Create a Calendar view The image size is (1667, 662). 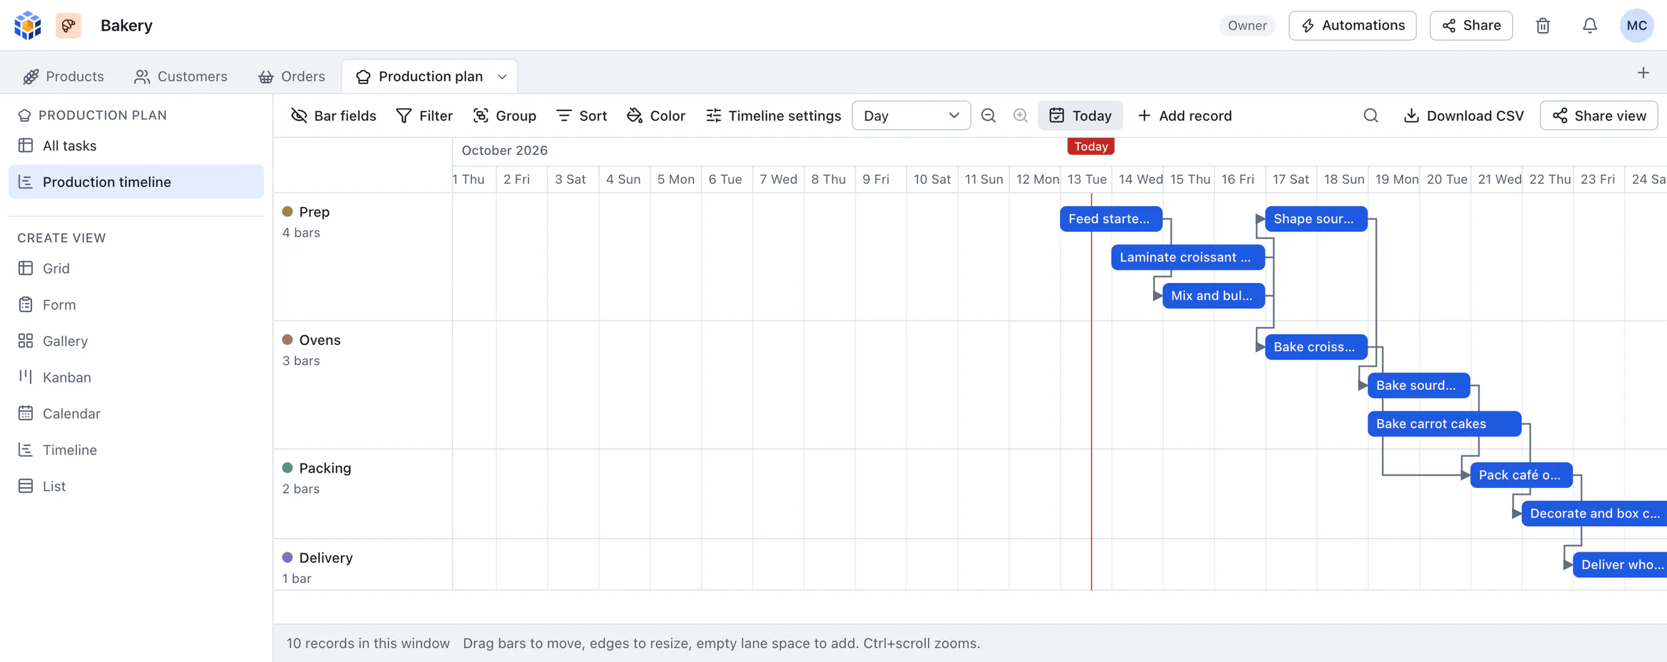click(x=136, y=414)
